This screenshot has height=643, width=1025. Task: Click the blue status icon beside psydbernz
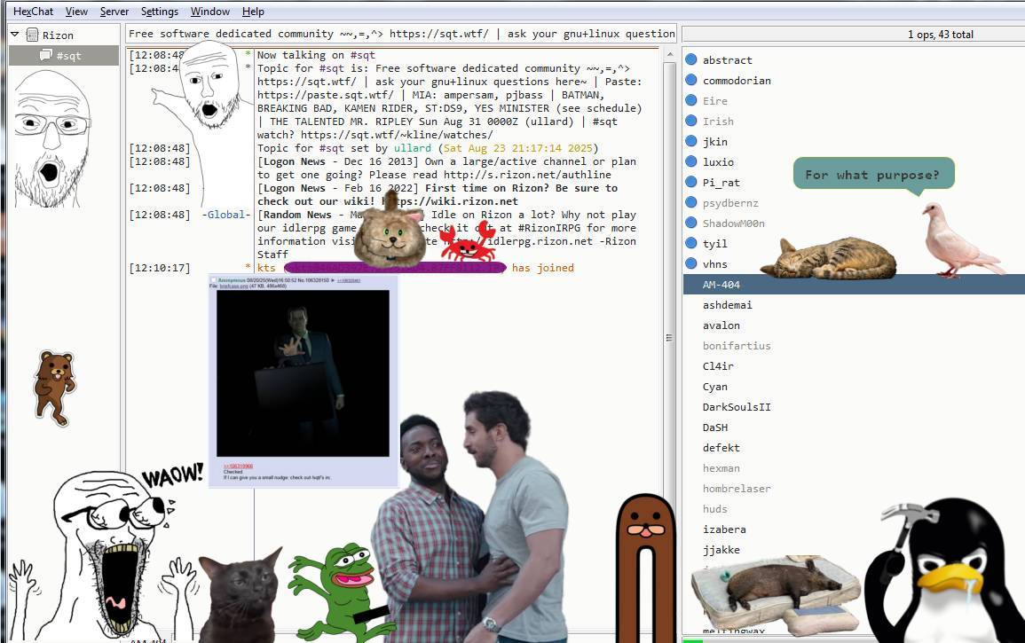click(x=691, y=202)
